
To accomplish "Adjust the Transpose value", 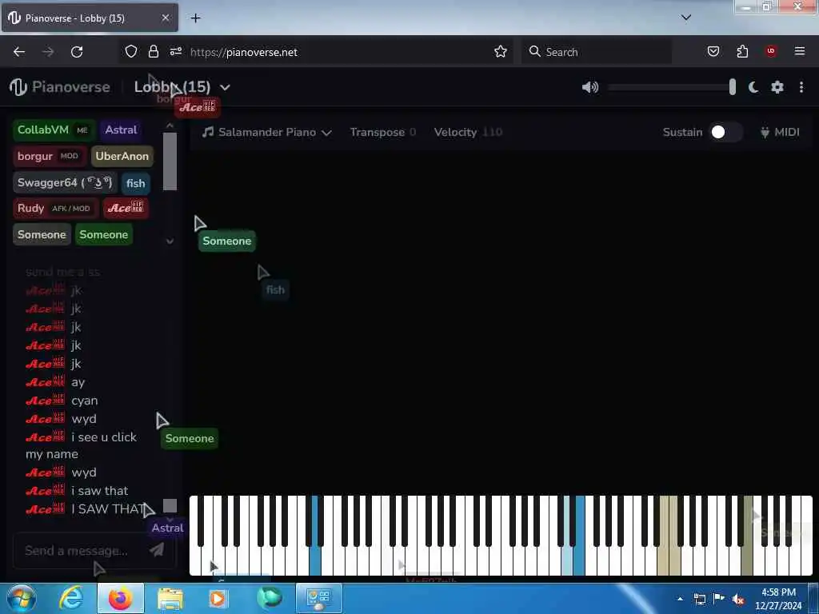I will [383, 132].
